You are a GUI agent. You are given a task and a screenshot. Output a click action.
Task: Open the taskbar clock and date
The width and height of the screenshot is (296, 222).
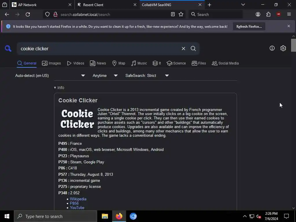(x=271, y=216)
